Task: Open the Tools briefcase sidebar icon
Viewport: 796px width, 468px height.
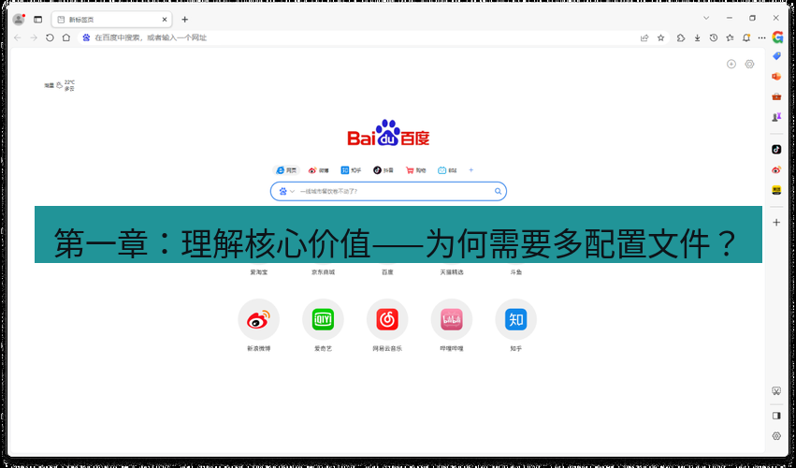Action: (776, 96)
